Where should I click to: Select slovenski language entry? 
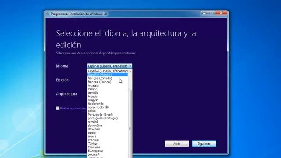[108, 129]
